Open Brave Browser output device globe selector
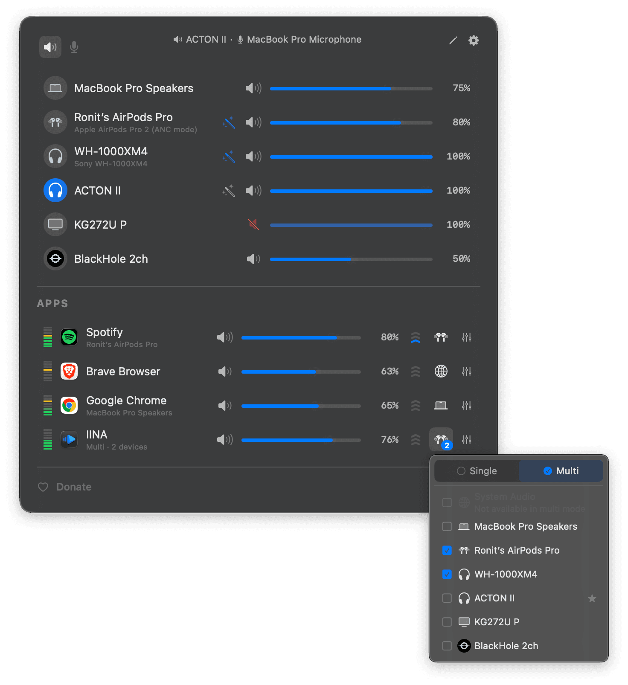The width and height of the screenshot is (628, 685). [441, 372]
